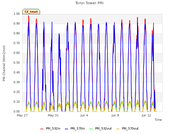Click the TZ_tmet annotation label
The image size is (179, 134).
point(31,12)
